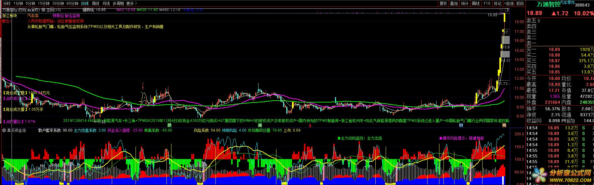
Task: Select the 60分钟 period tab
Action: (x=72, y=3)
